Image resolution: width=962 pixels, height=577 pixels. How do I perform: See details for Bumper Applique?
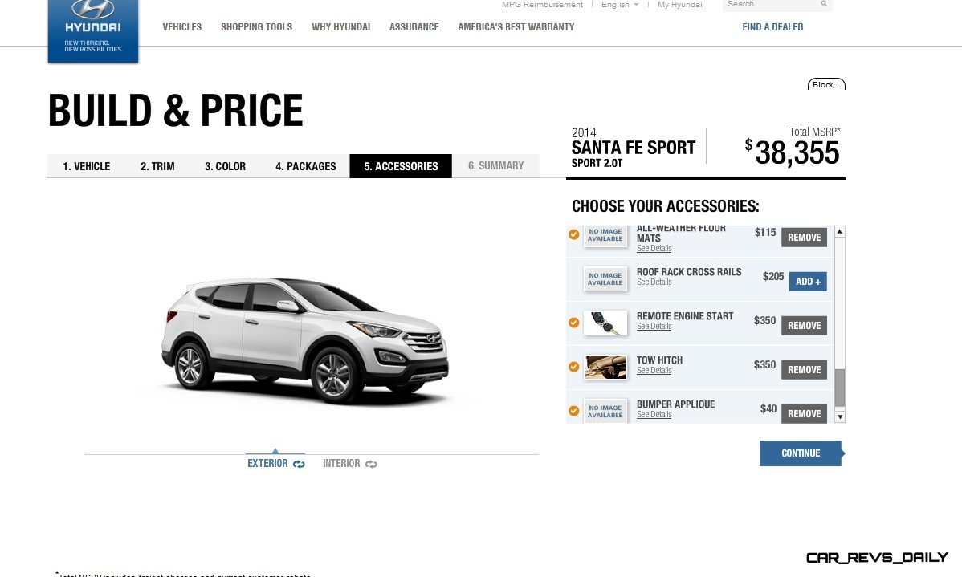click(654, 415)
